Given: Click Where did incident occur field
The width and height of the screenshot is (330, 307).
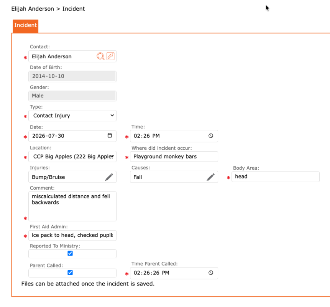Looking at the screenshot, I should click(x=174, y=157).
